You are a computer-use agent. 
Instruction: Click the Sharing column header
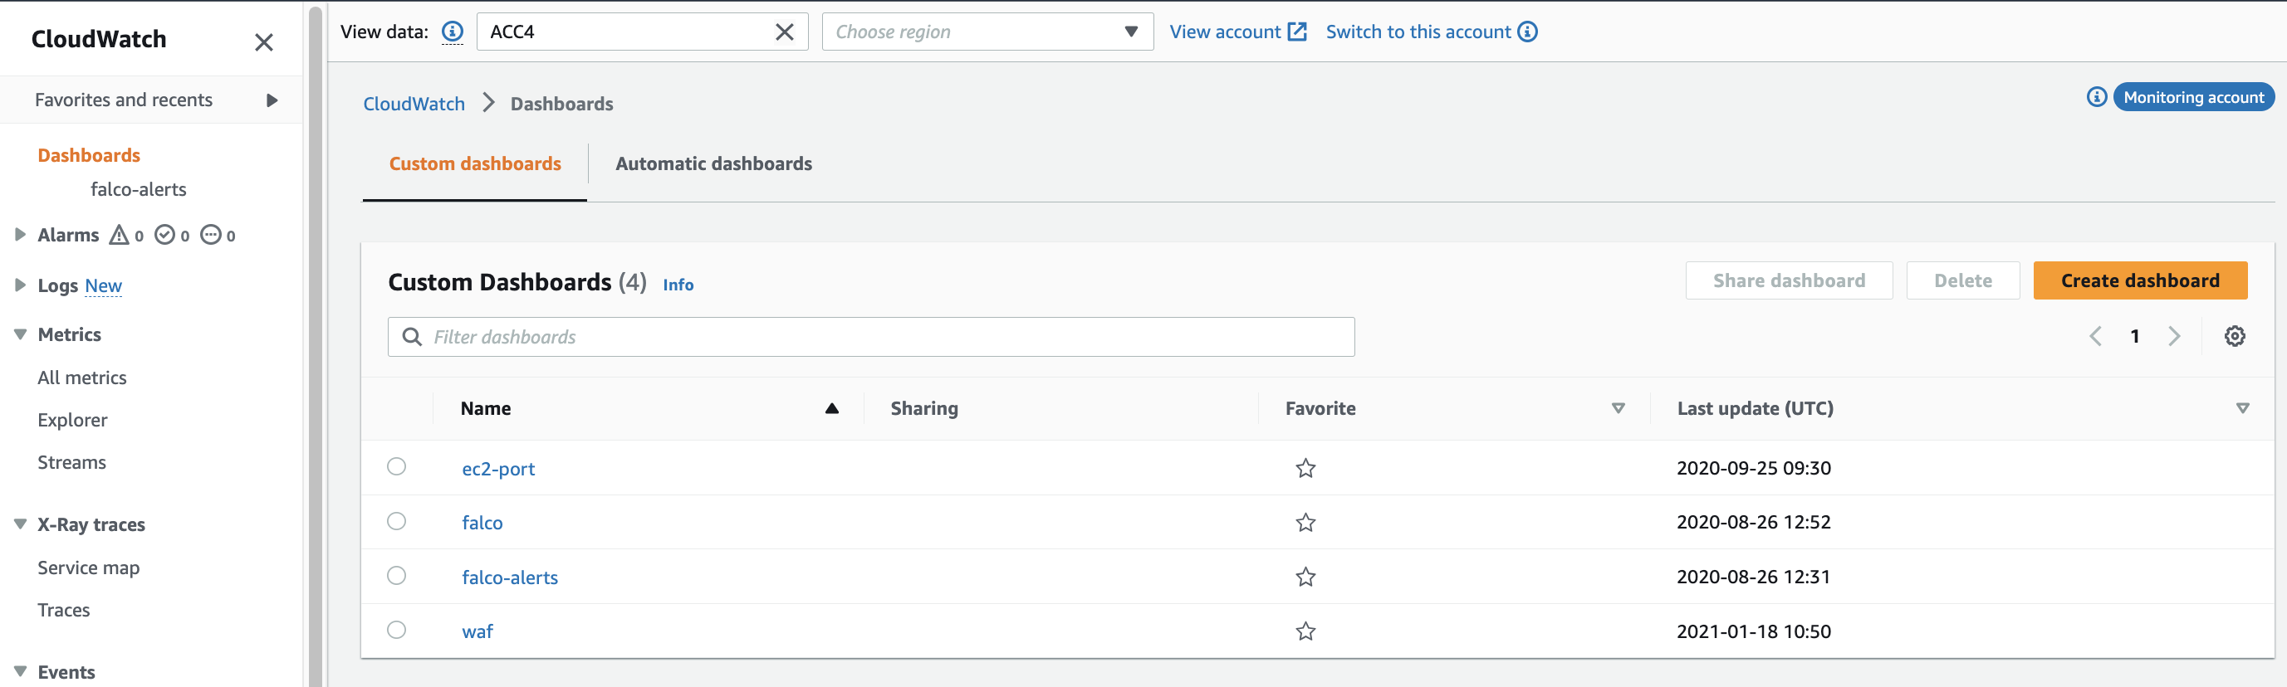(x=924, y=408)
